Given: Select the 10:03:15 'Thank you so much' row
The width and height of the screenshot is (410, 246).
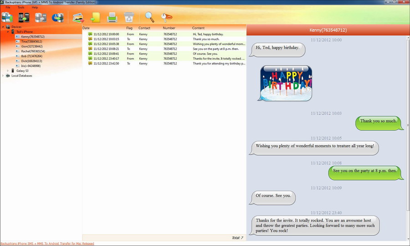Looking at the screenshot, I should click(164, 39).
